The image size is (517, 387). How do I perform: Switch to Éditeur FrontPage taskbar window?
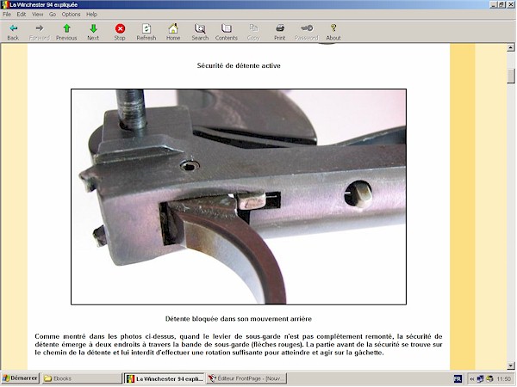click(x=246, y=378)
